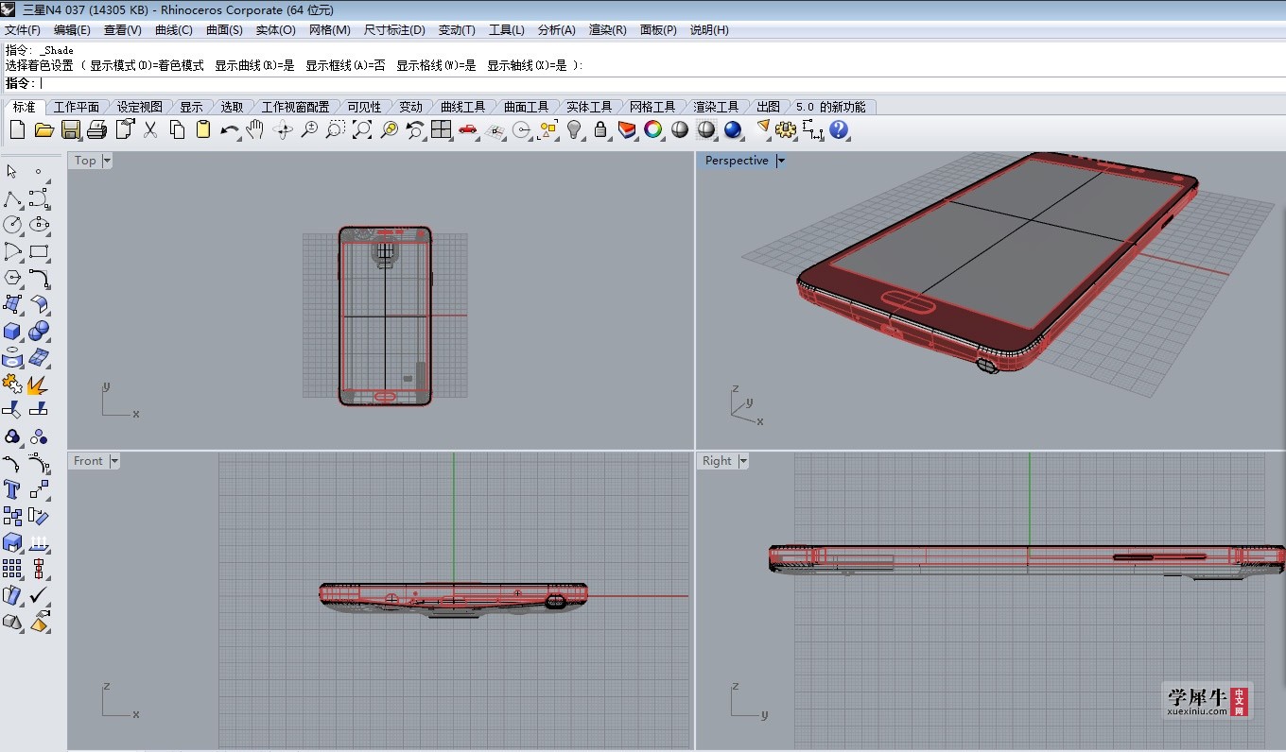Create a new file with the New icon
Viewport: 1286px width, 752px height.
(x=17, y=129)
